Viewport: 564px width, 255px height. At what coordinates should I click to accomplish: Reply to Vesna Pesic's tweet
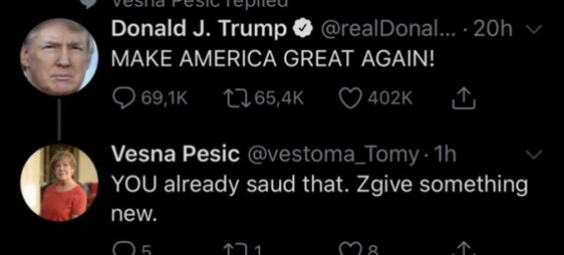(122, 249)
